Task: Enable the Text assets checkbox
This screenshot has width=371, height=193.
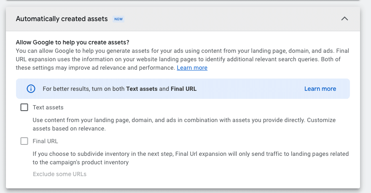Action: coord(24,107)
